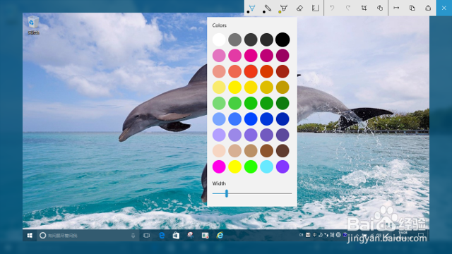The height and width of the screenshot is (254, 452).
Task: Select the light salmon swatch in red row
Action: [x=219, y=71]
